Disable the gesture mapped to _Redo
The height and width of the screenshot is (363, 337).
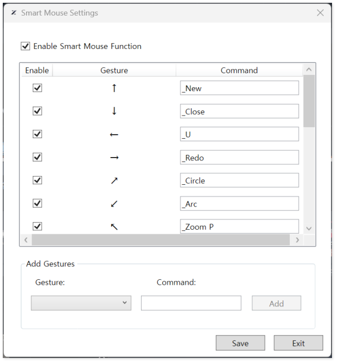pos(37,157)
